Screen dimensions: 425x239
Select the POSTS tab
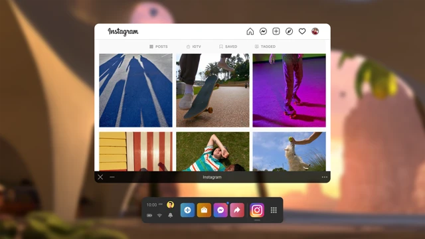pyautogui.click(x=159, y=46)
